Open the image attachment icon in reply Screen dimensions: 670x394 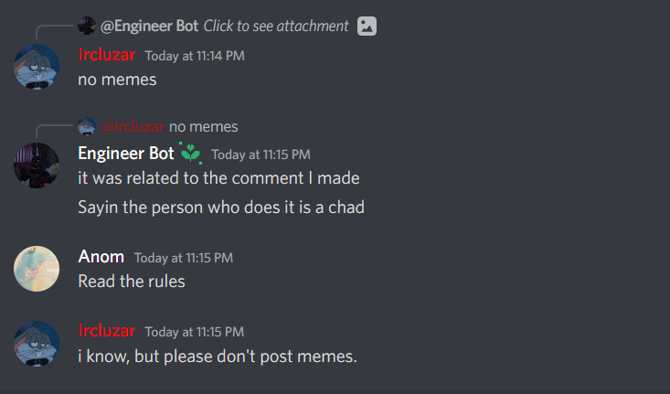click(367, 27)
